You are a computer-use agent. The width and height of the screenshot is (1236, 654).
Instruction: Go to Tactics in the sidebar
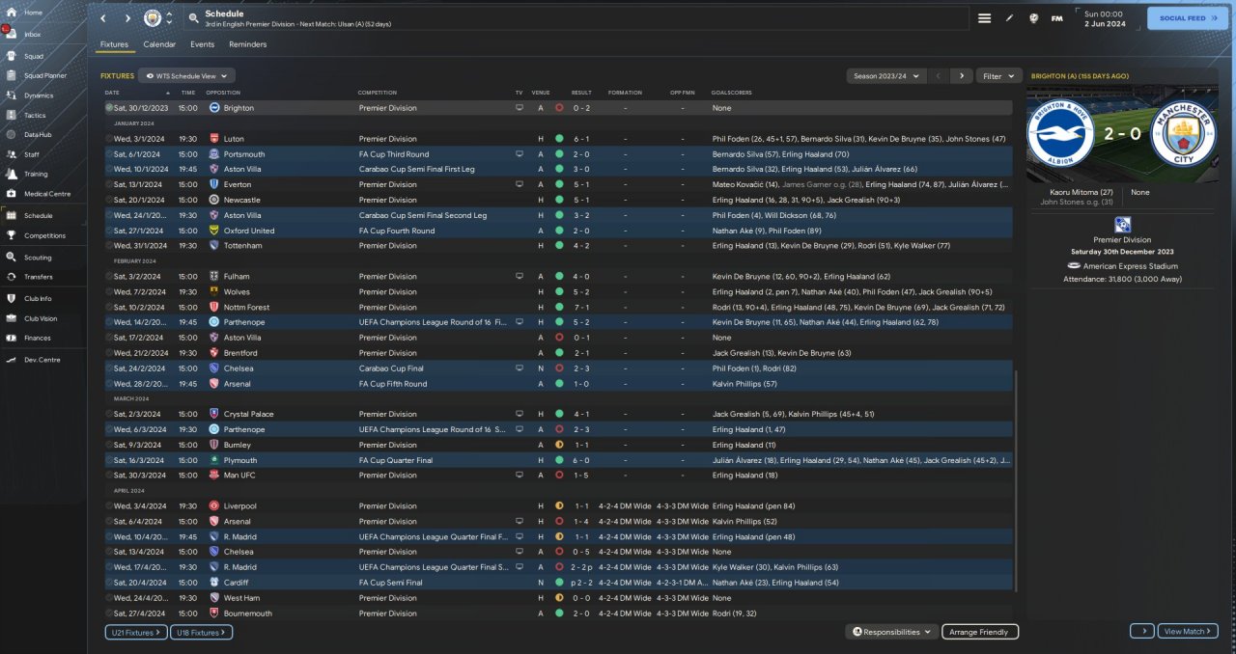pyautogui.click(x=35, y=115)
